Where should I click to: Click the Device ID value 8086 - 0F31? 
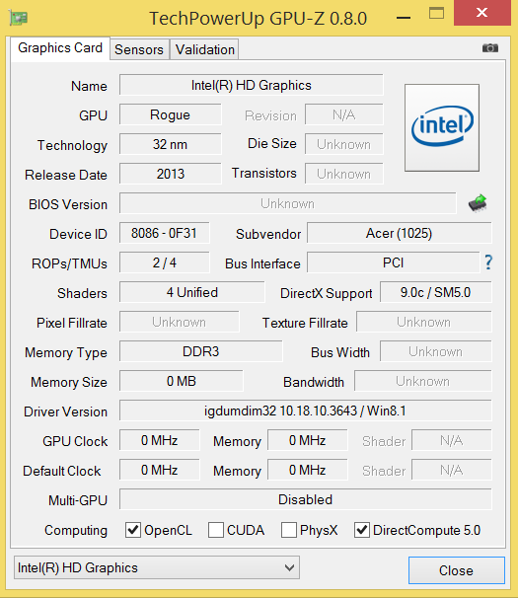coord(165,233)
